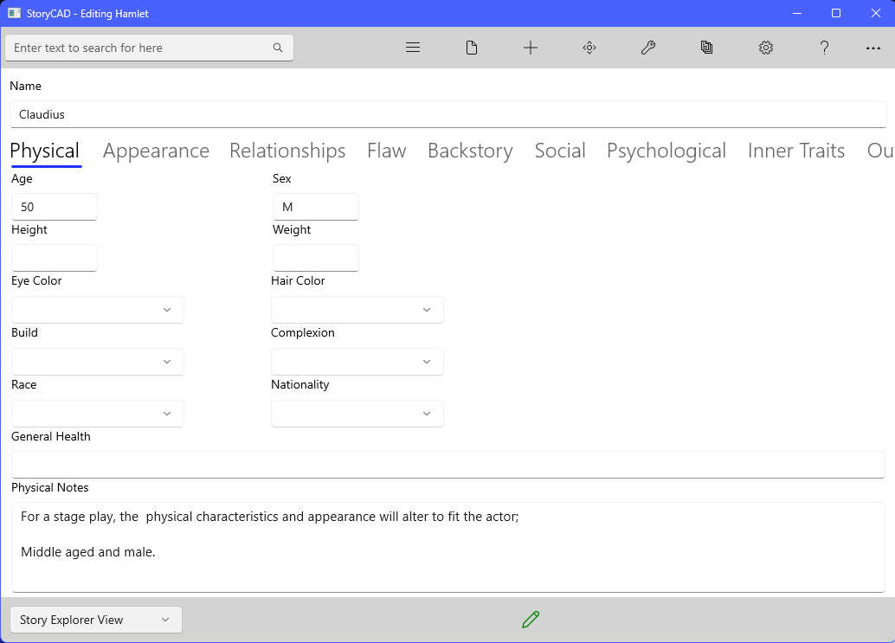Viewport: 895px width, 643px height.
Task: Open the Story Explorer View selector
Action: [x=96, y=620]
